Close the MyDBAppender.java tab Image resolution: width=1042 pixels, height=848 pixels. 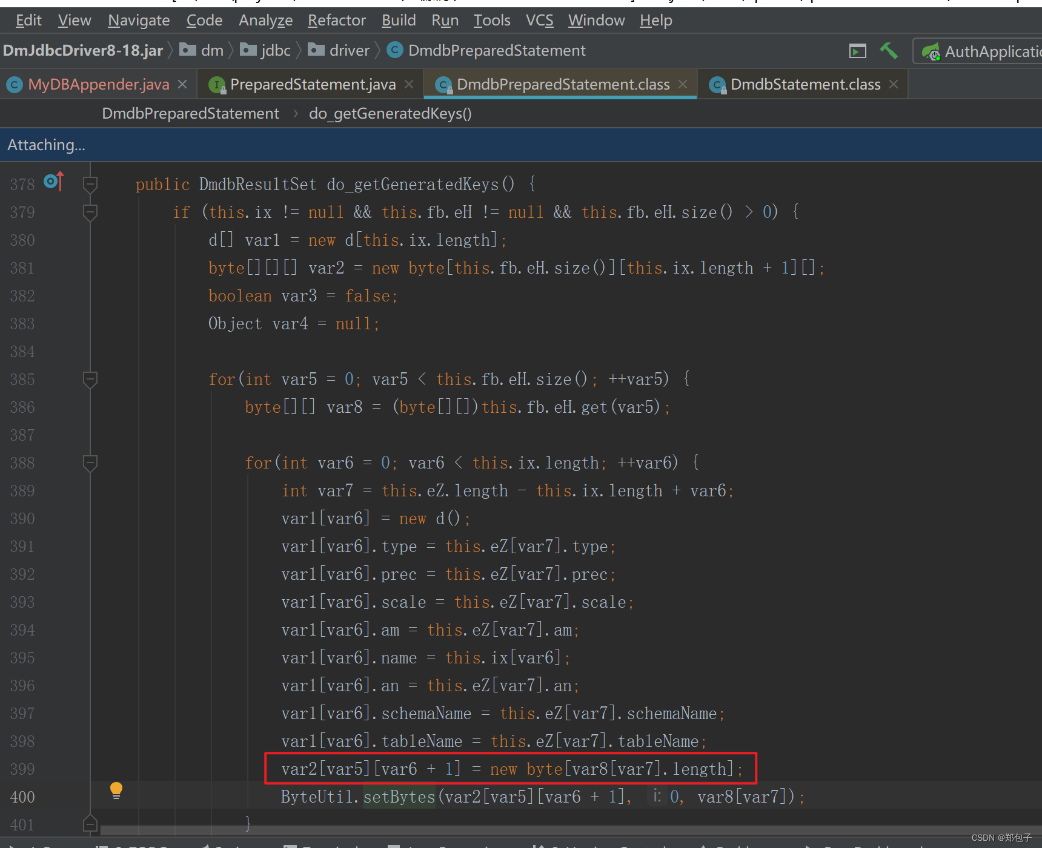182,84
